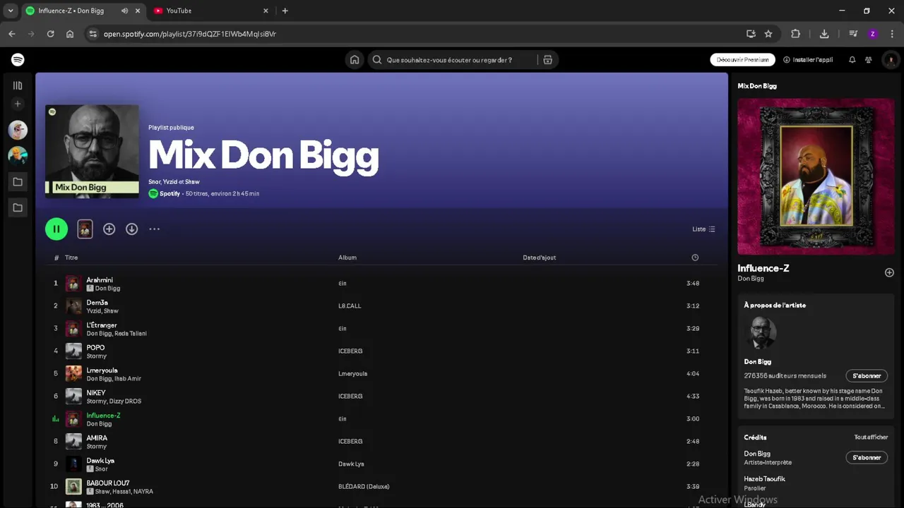
Task: Open the Chrome three-dot menu
Action: coord(892,34)
